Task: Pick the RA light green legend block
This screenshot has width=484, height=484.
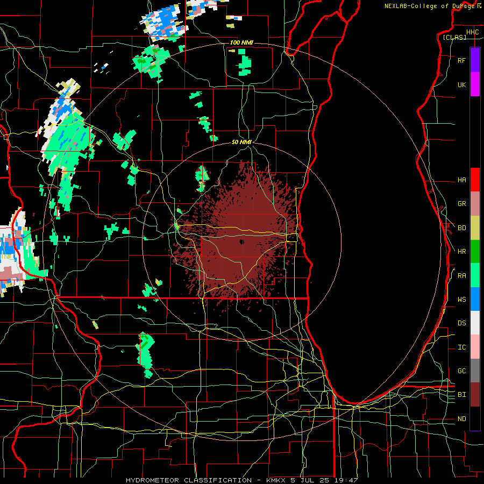Action: [475, 275]
